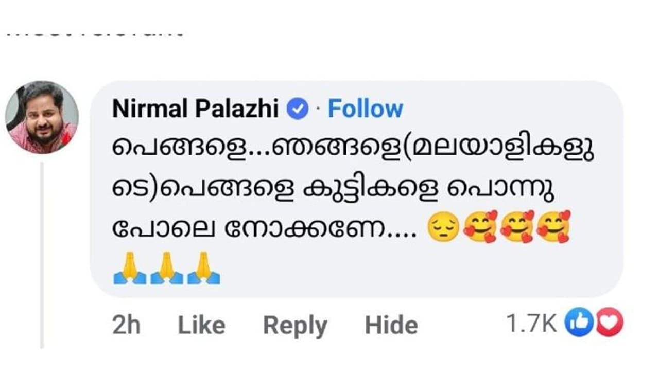Follow Nirmal Palazhi
The image size is (659, 376).
[365, 109]
